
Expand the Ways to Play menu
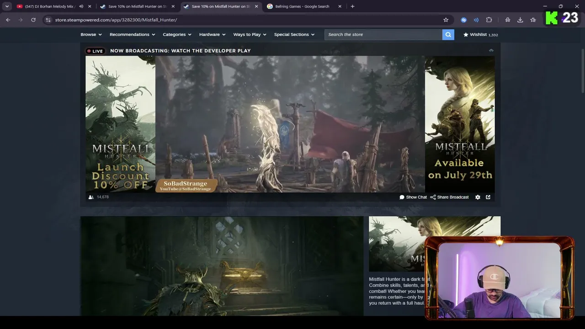250,34
